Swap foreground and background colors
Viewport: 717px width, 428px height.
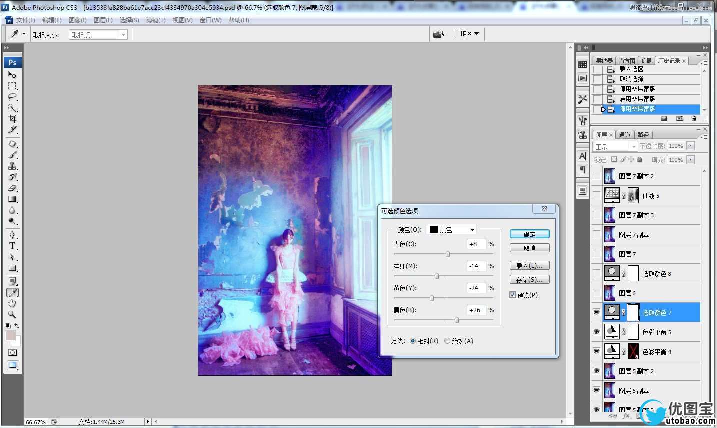pos(17,326)
